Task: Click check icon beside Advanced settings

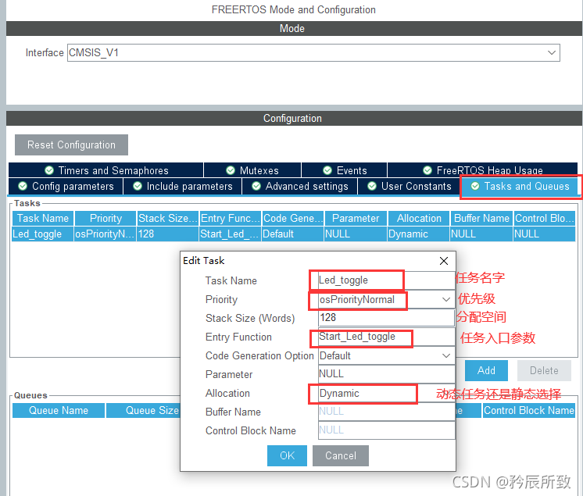Action: [256, 186]
